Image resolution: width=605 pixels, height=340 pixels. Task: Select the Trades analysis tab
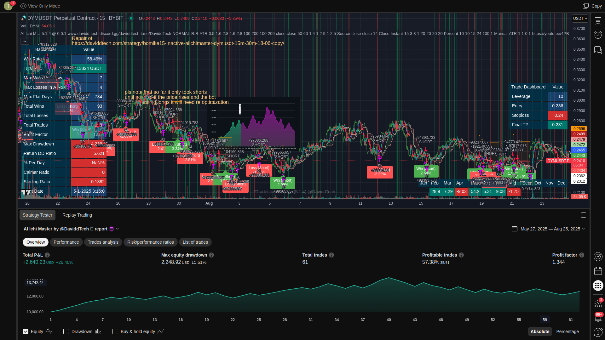coord(103,242)
